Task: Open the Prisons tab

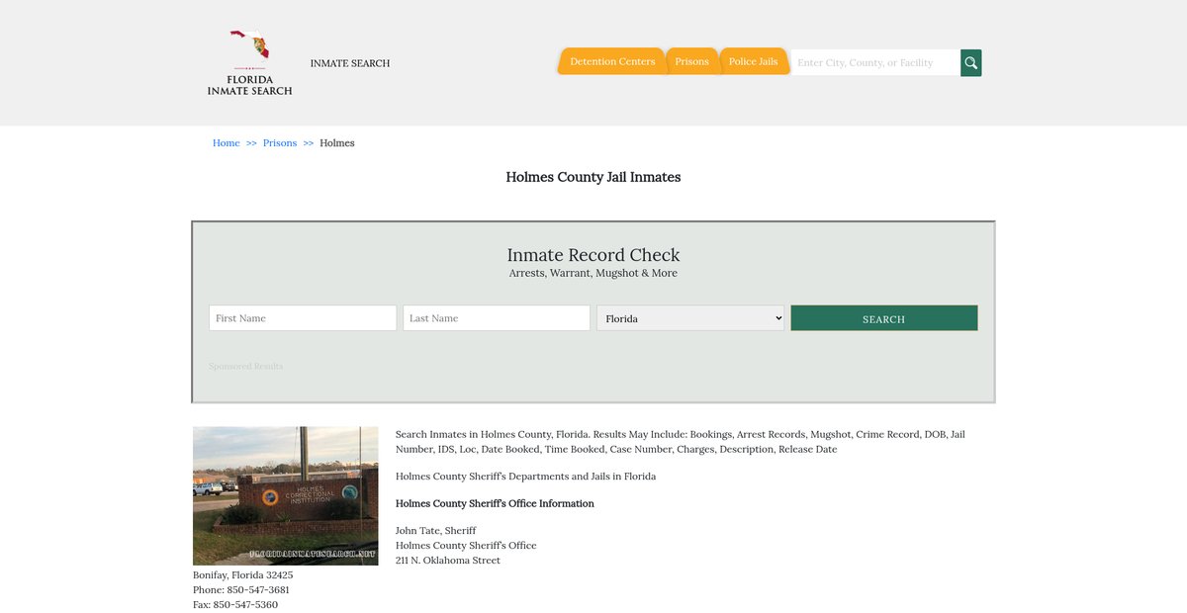Action: (x=691, y=61)
